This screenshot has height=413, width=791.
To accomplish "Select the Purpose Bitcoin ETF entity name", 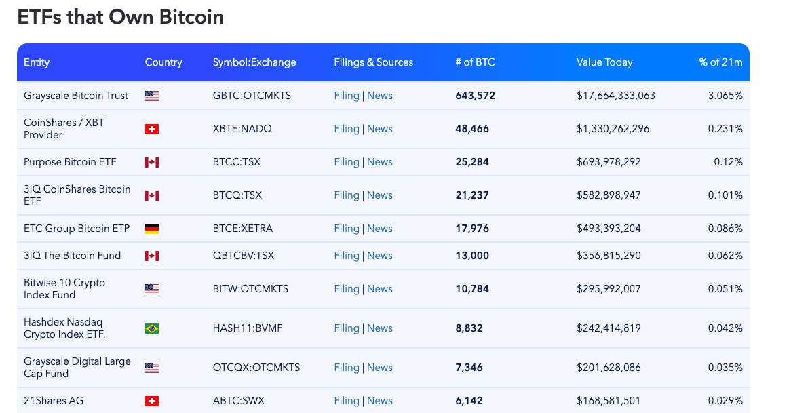I will click(70, 162).
